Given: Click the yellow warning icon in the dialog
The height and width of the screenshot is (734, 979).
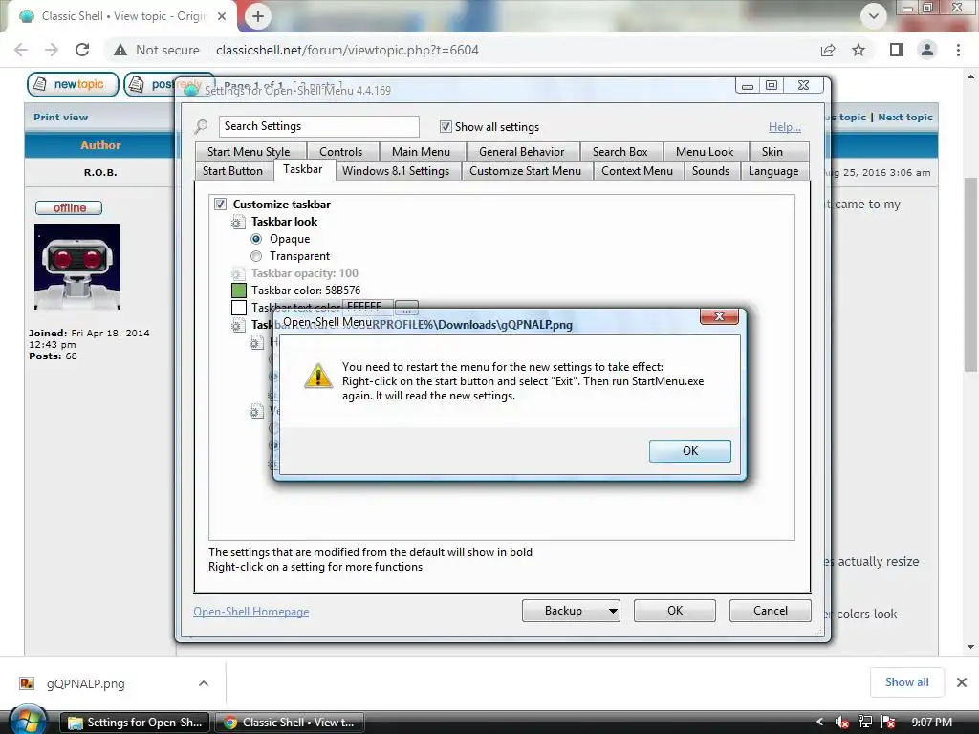Looking at the screenshot, I should 317,376.
